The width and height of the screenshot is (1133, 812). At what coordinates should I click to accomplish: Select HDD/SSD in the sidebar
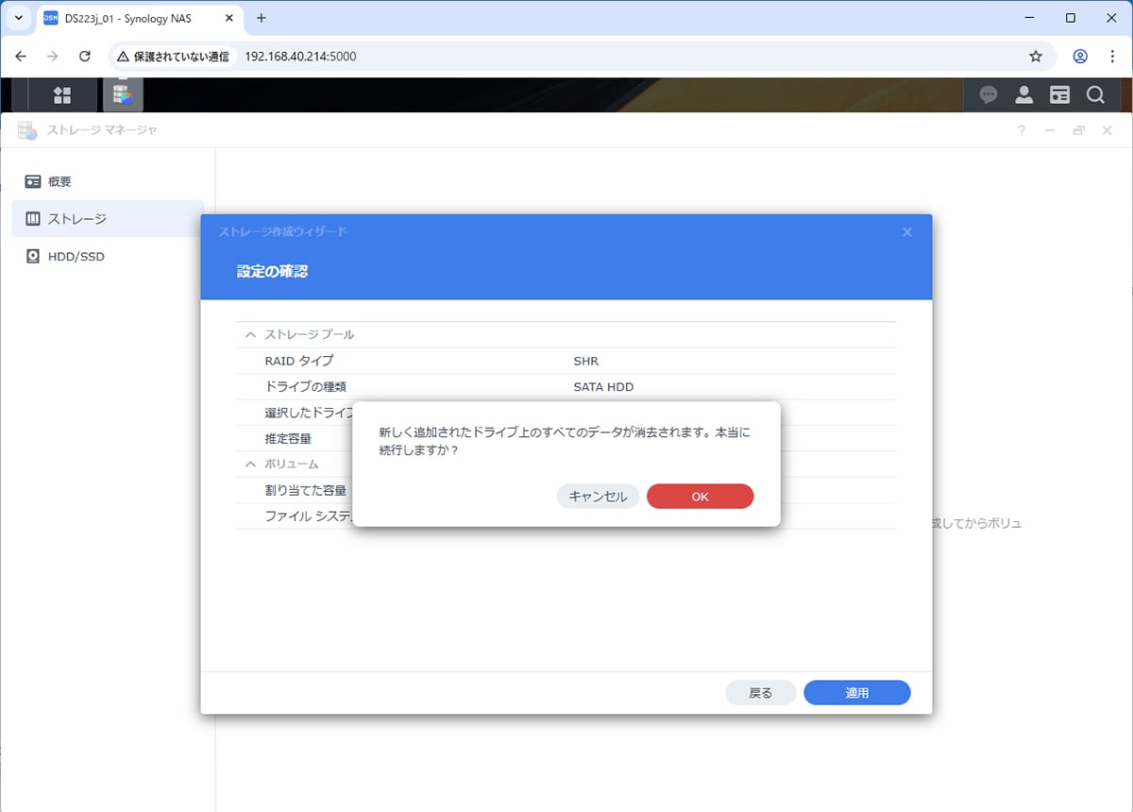(x=76, y=256)
